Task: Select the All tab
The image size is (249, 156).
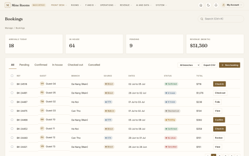Action: pos(13,65)
